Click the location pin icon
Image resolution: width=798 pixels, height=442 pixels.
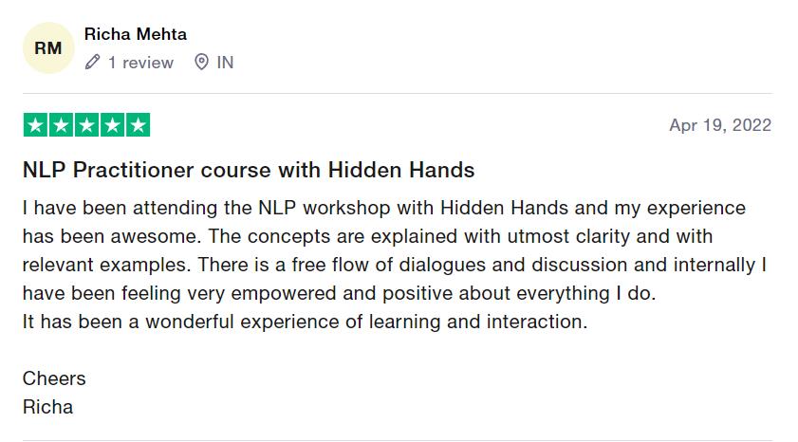point(201,62)
